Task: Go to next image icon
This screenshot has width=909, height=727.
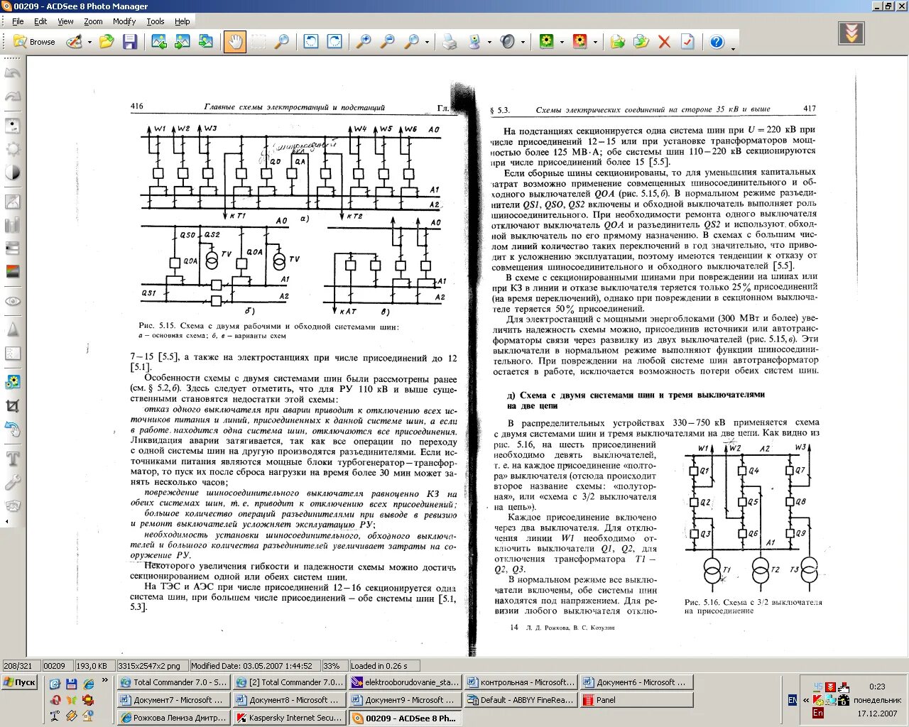Action: (183, 42)
